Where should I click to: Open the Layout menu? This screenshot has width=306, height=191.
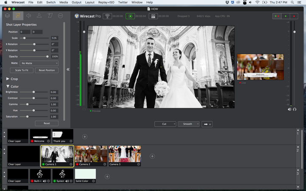click(x=90, y=3)
